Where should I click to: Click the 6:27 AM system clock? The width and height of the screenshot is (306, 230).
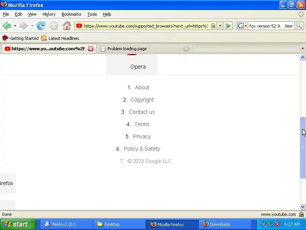[292, 224]
